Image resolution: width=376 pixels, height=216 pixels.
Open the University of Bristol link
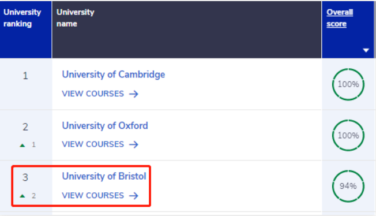(104, 176)
